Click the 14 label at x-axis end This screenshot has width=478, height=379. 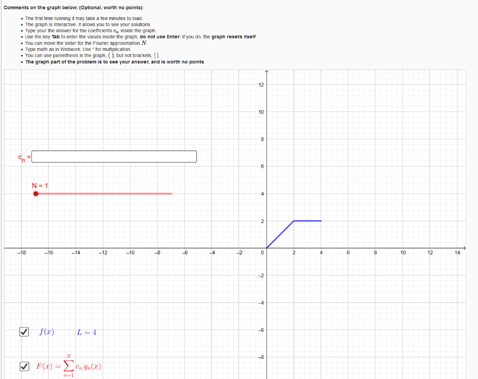pos(457,253)
